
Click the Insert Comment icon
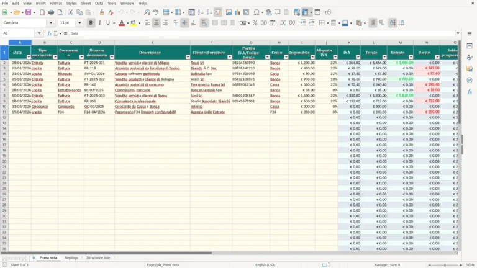tap(278, 12)
